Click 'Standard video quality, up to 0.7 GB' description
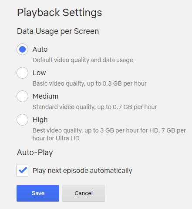This screenshot has height=209, width=192. click(94, 107)
